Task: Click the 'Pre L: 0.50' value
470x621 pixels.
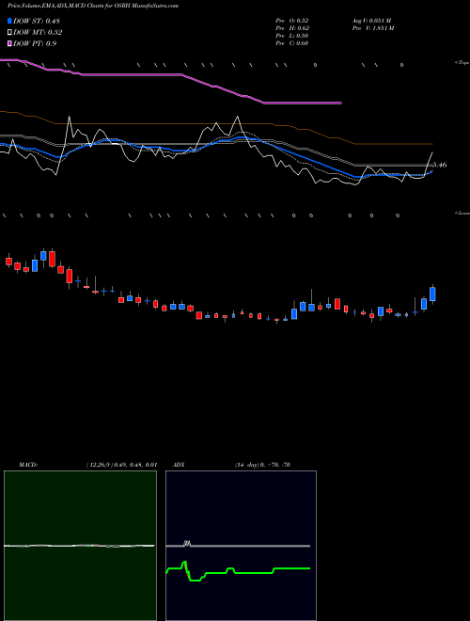Action: [292, 36]
